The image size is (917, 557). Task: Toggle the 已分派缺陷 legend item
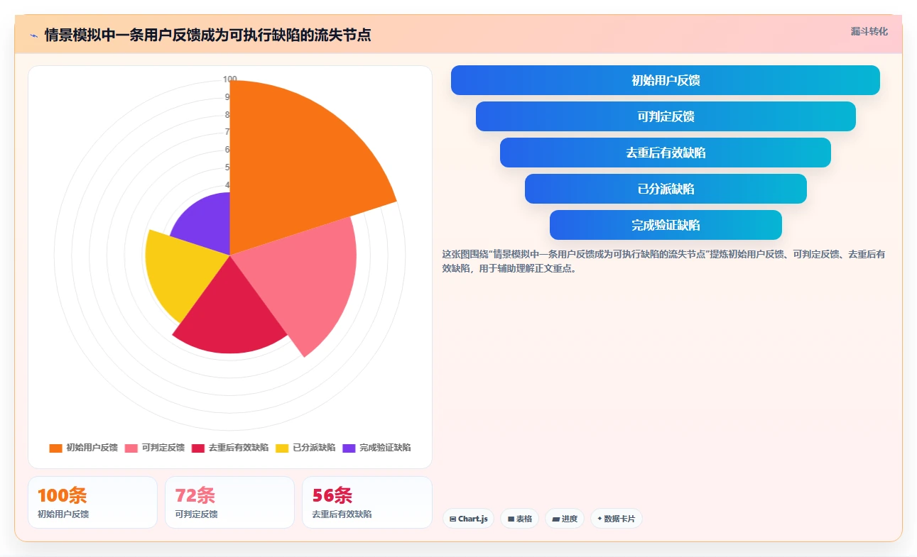[x=305, y=448]
